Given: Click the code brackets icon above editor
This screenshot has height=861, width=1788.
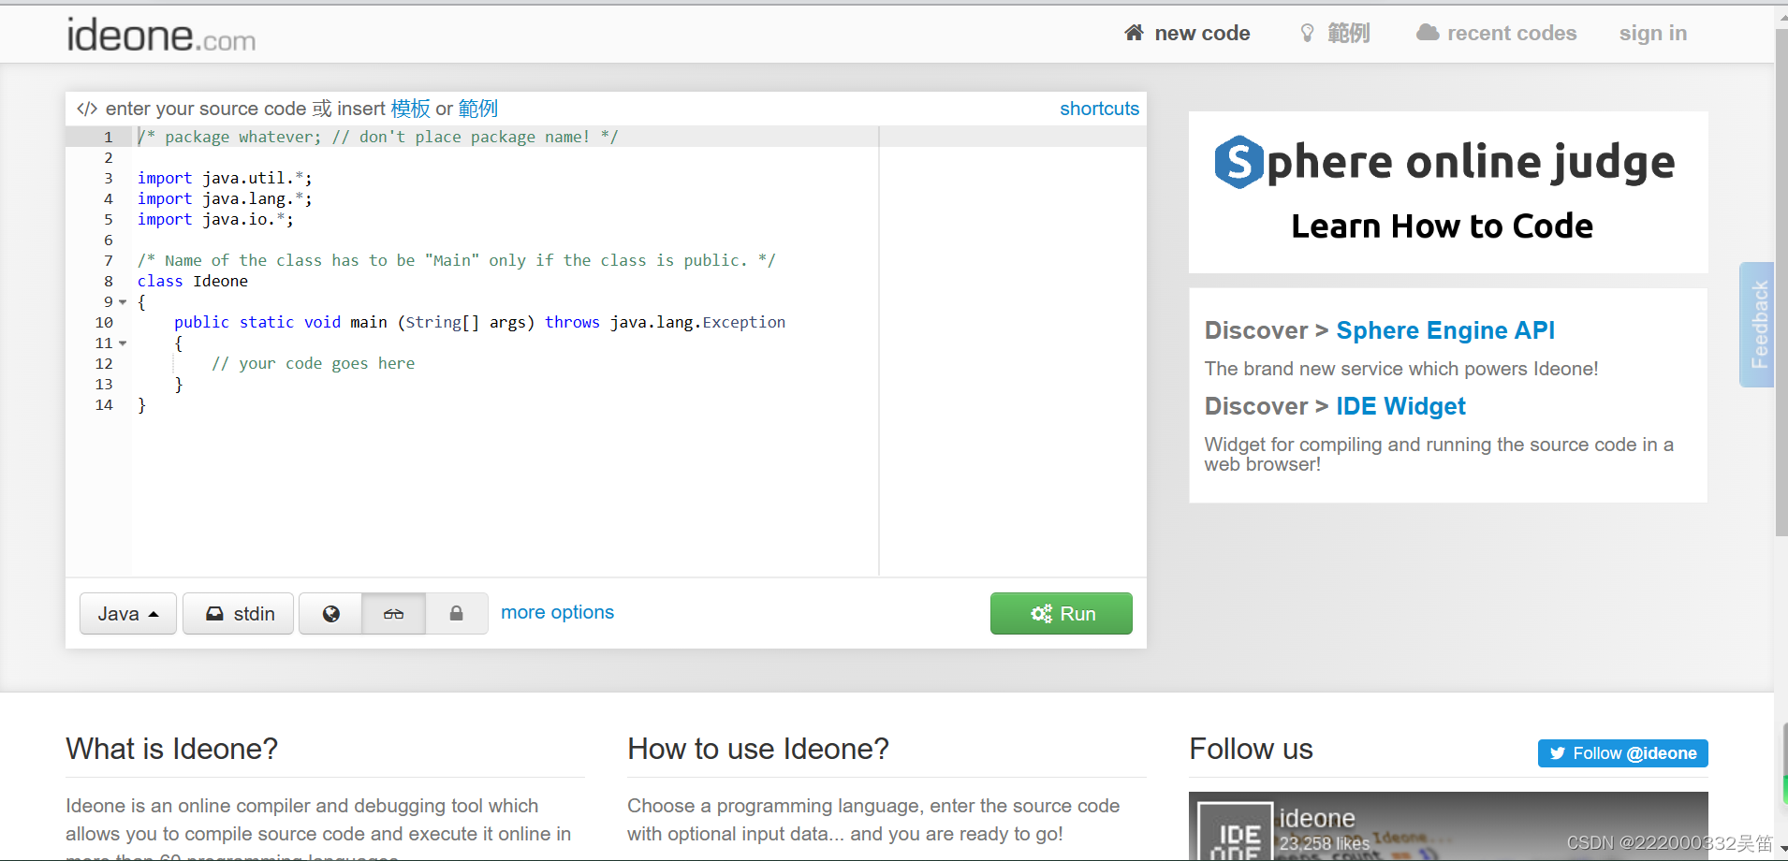Looking at the screenshot, I should (87, 109).
